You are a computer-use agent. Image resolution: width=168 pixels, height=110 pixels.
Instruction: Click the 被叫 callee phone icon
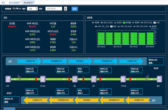tap(160, 79)
